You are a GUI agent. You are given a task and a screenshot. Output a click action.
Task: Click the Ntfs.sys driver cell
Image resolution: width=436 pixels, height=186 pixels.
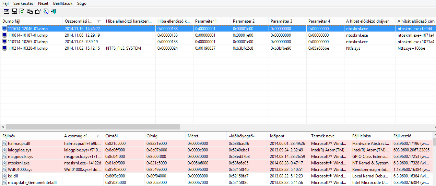click(x=352, y=48)
